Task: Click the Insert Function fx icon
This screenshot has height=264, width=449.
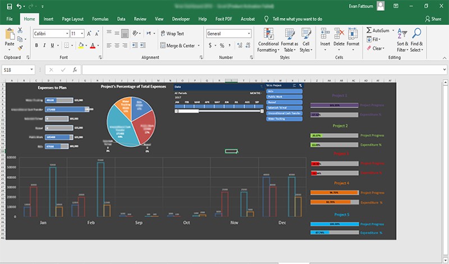Action: (x=75, y=70)
